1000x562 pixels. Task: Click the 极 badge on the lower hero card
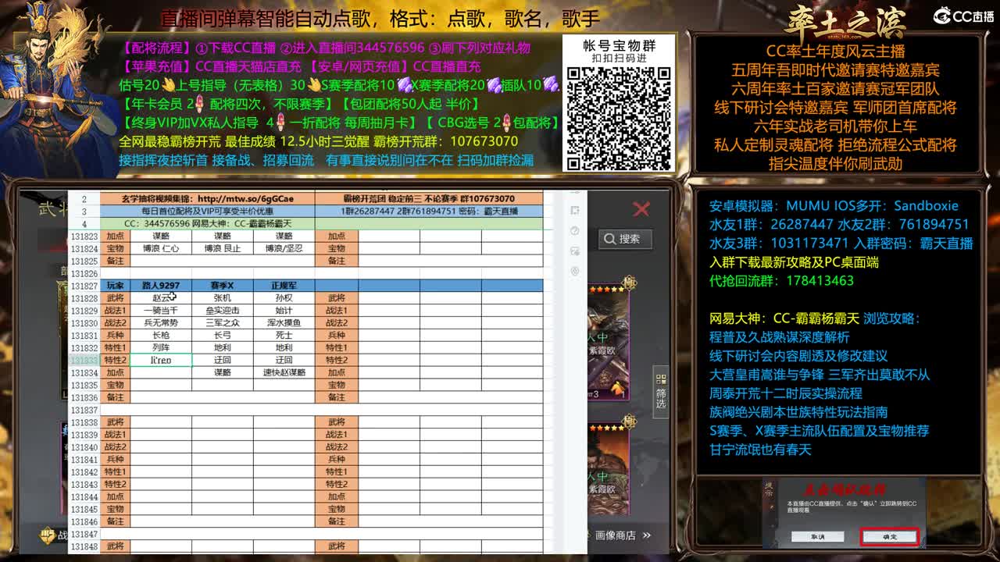click(x=629, y=421)
